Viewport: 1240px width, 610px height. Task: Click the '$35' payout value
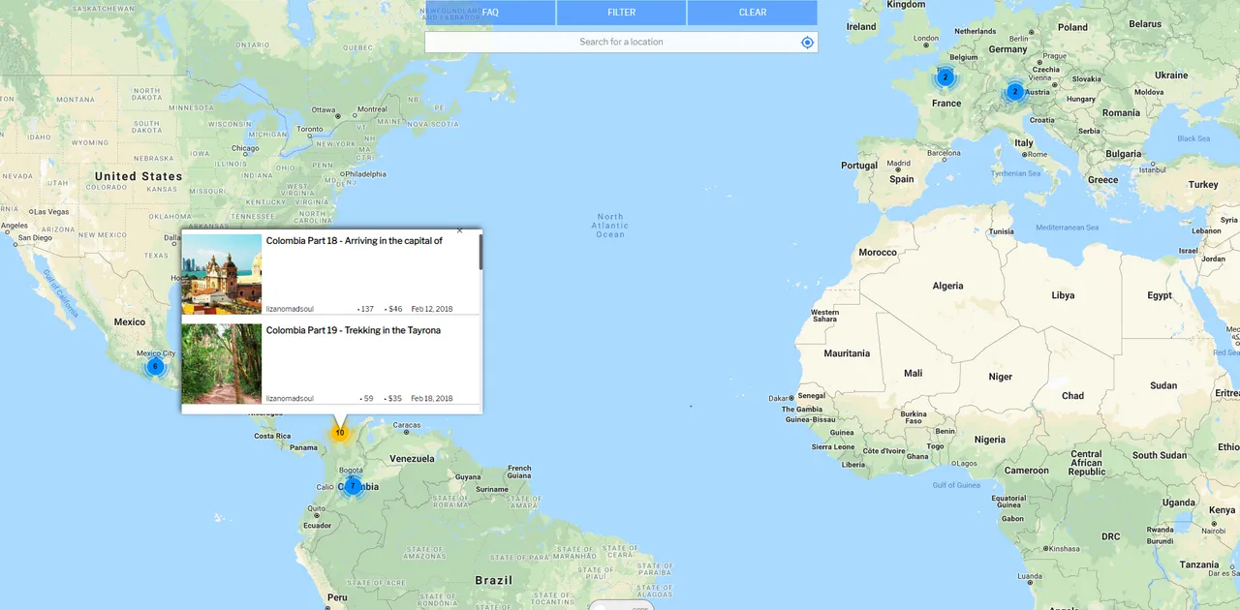point(395,398)
